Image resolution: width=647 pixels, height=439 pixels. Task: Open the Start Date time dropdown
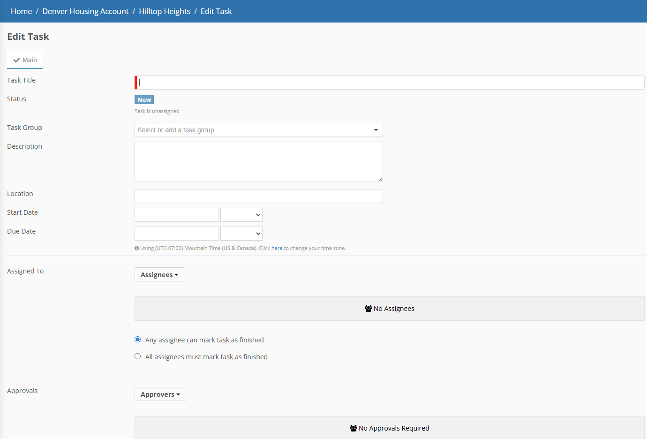click(x=241, y=215)
